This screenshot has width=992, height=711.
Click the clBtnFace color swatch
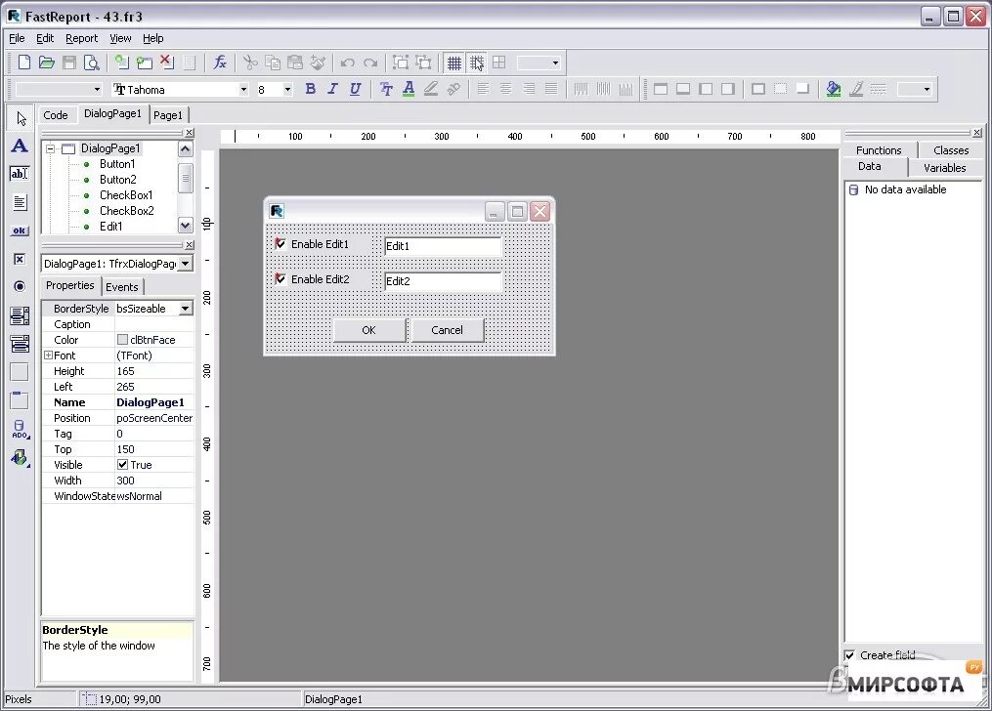[123, 339]
